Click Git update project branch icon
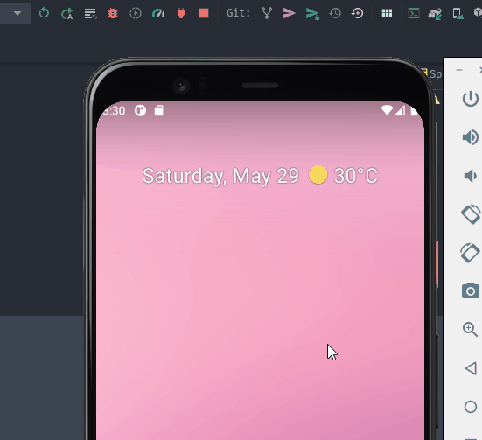This screenshot has height=440, width=482. pyautogui.click(x=267, y=13)
